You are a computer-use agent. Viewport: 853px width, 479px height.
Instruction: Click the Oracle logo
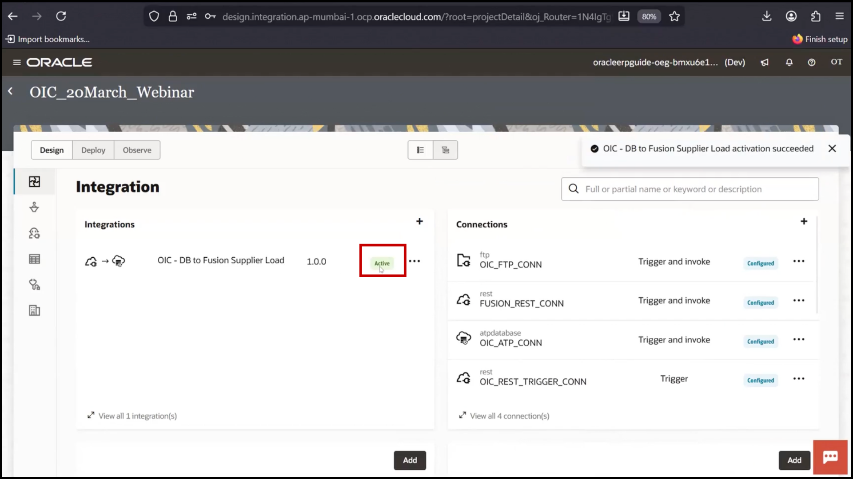click(59, 62)
